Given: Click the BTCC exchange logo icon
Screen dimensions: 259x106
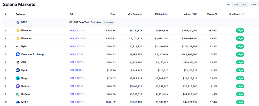Looking at the screenshot, I should 18,22.
